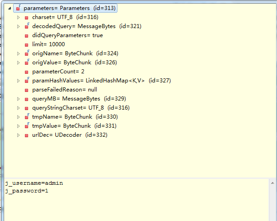Image resolution: width=277 pixels, height=221 pixels.
Task: Click the tmpValue final field icon
Action: pyautogui.click(x=27, y=125)
